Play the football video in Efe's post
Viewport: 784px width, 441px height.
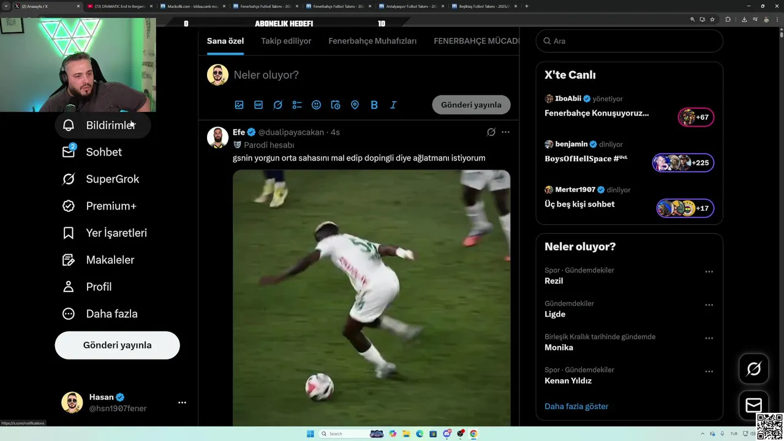pyautogui.click(x=371, y=298)
